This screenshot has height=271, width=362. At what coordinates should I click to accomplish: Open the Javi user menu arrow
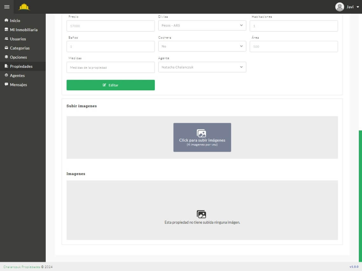(358, 7)
